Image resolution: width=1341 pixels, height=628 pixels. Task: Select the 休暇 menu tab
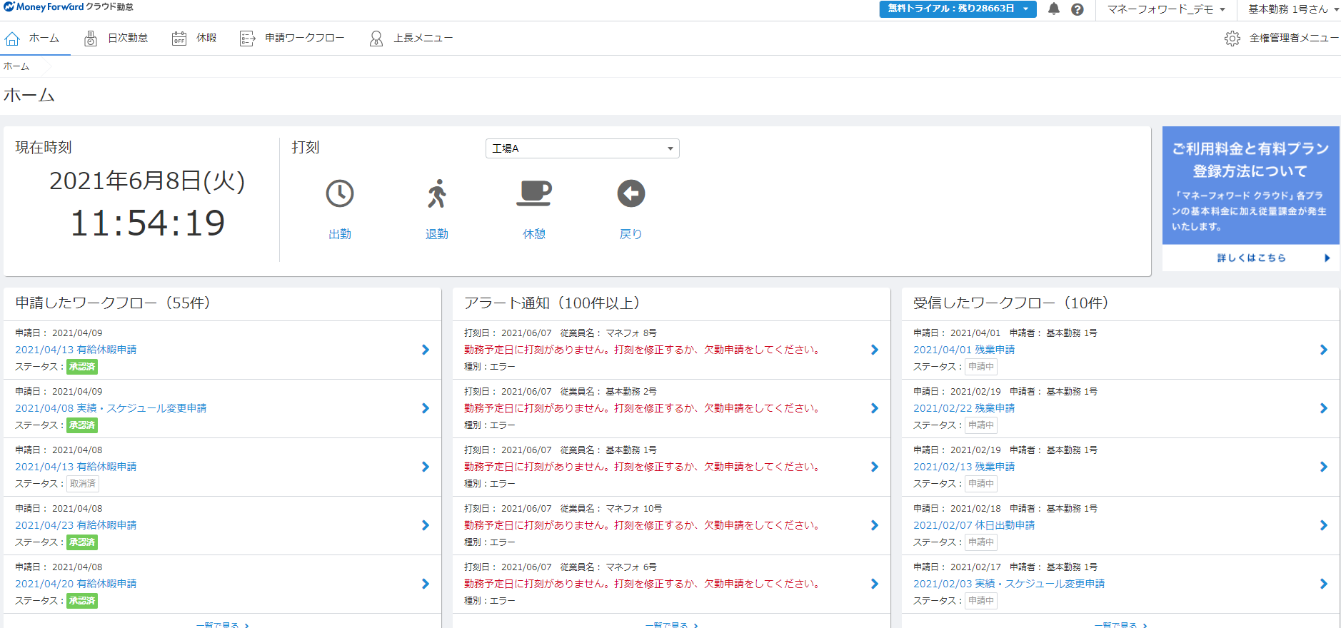[x=194, y=39]
